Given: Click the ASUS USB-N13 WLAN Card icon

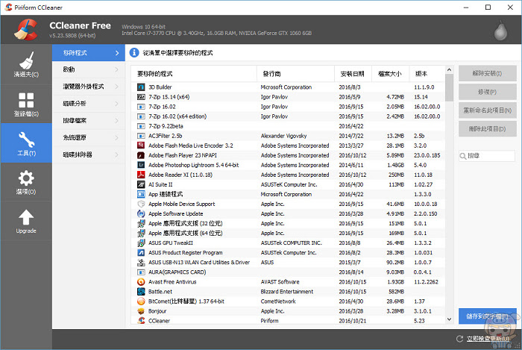Looking at the screenshot, I should click(x=141, y=263).
